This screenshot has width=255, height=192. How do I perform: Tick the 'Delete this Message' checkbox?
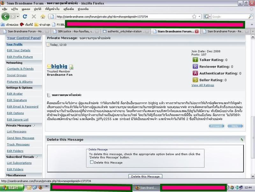[92, 162]
